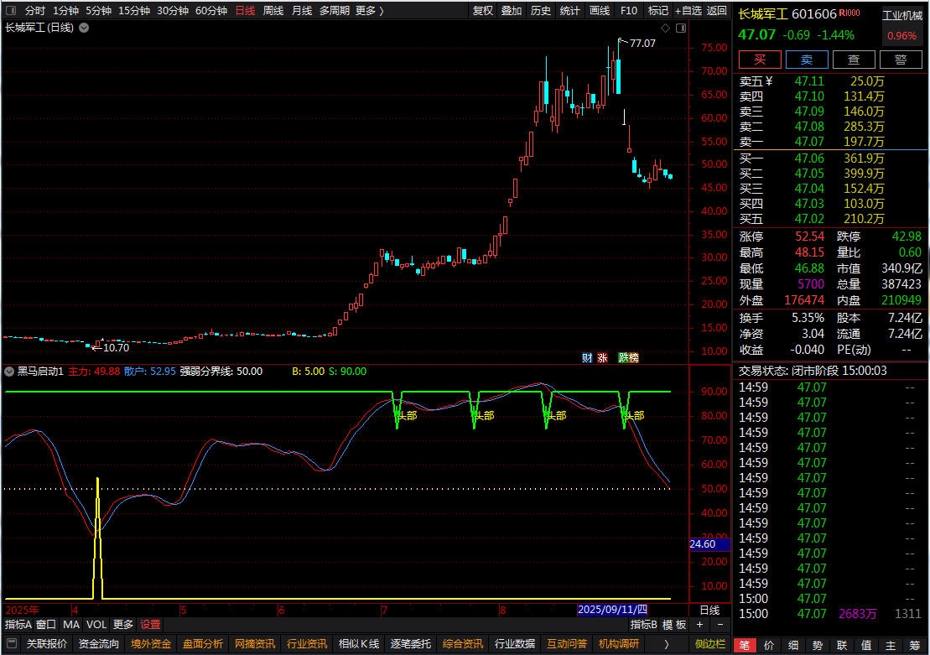Click 叠加 overlay button

point(512,10)
